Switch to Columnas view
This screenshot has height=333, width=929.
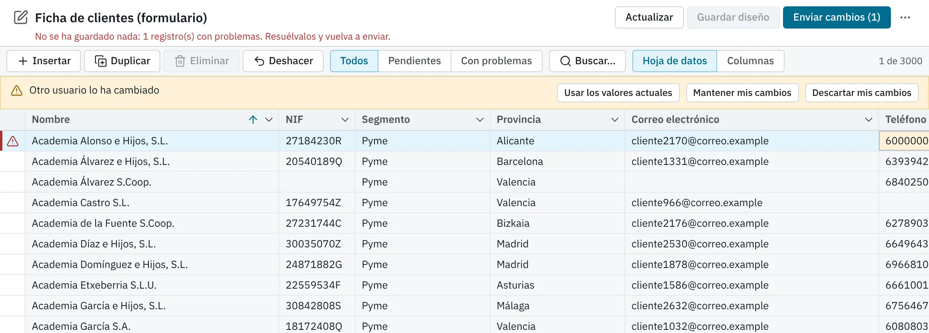pyautogui.click(x=750, y=61)
